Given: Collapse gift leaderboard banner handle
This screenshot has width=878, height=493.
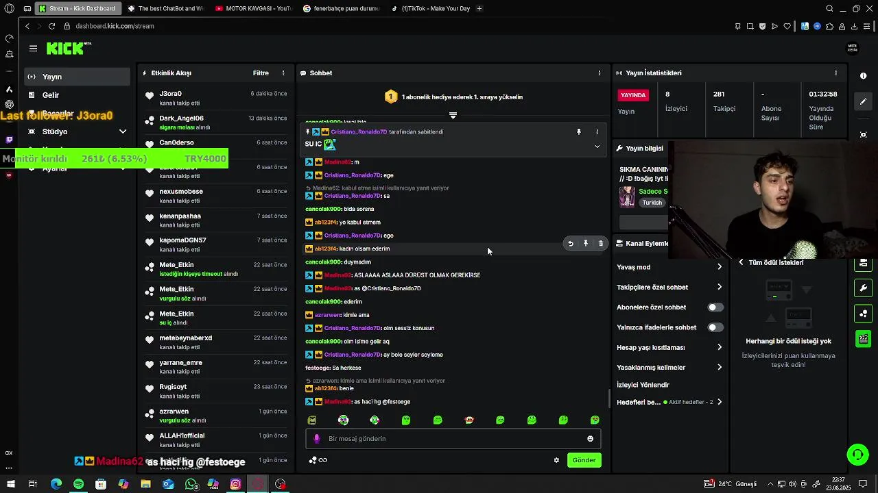Looking at the screenshot, I should click(453, 115).
